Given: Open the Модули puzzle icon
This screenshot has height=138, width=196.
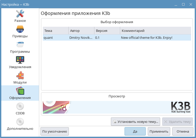Looking at the screenshot, I should coord(20,75).
